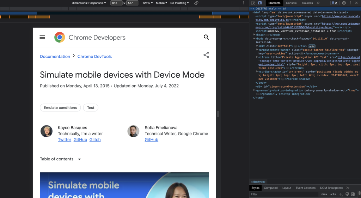This screenshot has width=361, height=198.
Task: Open Kayce Basques GitHub link
Action: (80, 140)
